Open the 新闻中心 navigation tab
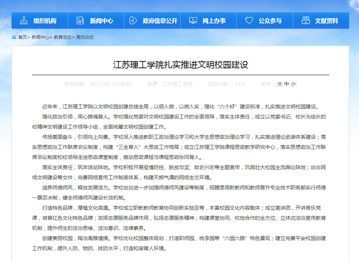Image resolution: width=359 pixels, height=262 pixels. [x=101, y=21]
